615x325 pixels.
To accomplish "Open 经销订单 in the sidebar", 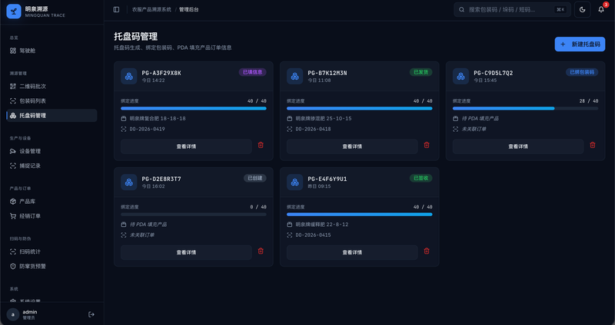I will point(52,216).
